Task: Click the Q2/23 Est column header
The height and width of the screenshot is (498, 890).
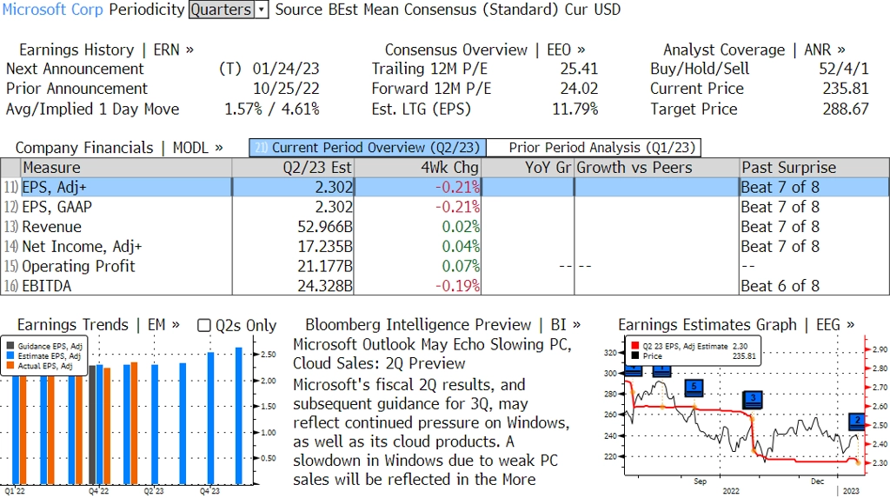Action: coord(293,168)
